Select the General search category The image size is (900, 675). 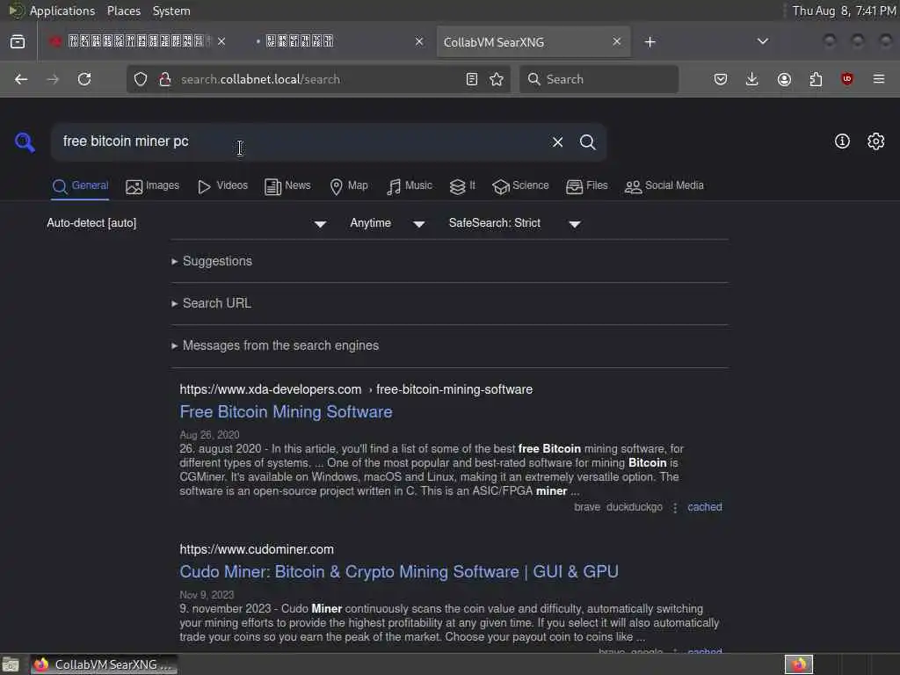pos(80,186)
